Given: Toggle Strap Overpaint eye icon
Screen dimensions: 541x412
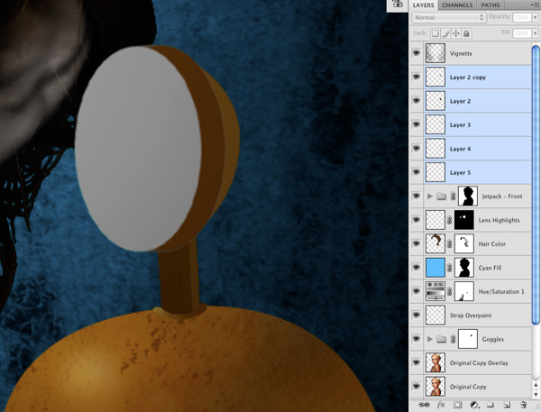Looking at the screenshot, I should point(417,315).
